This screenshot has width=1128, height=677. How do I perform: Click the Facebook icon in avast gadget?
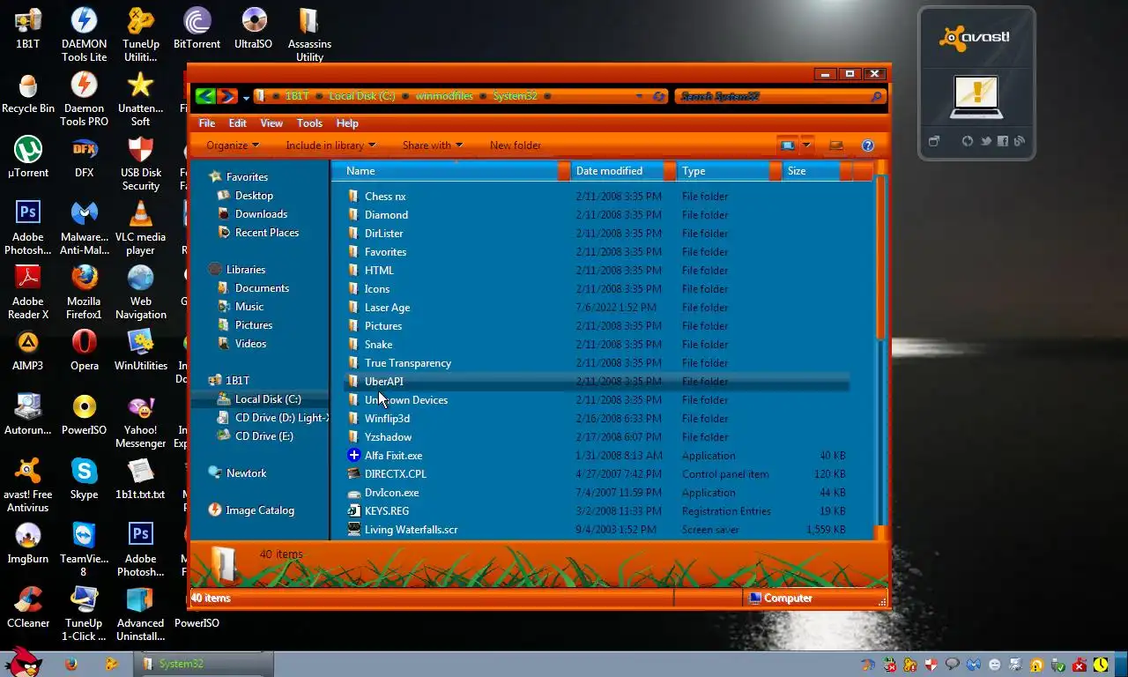[1003, 141]
